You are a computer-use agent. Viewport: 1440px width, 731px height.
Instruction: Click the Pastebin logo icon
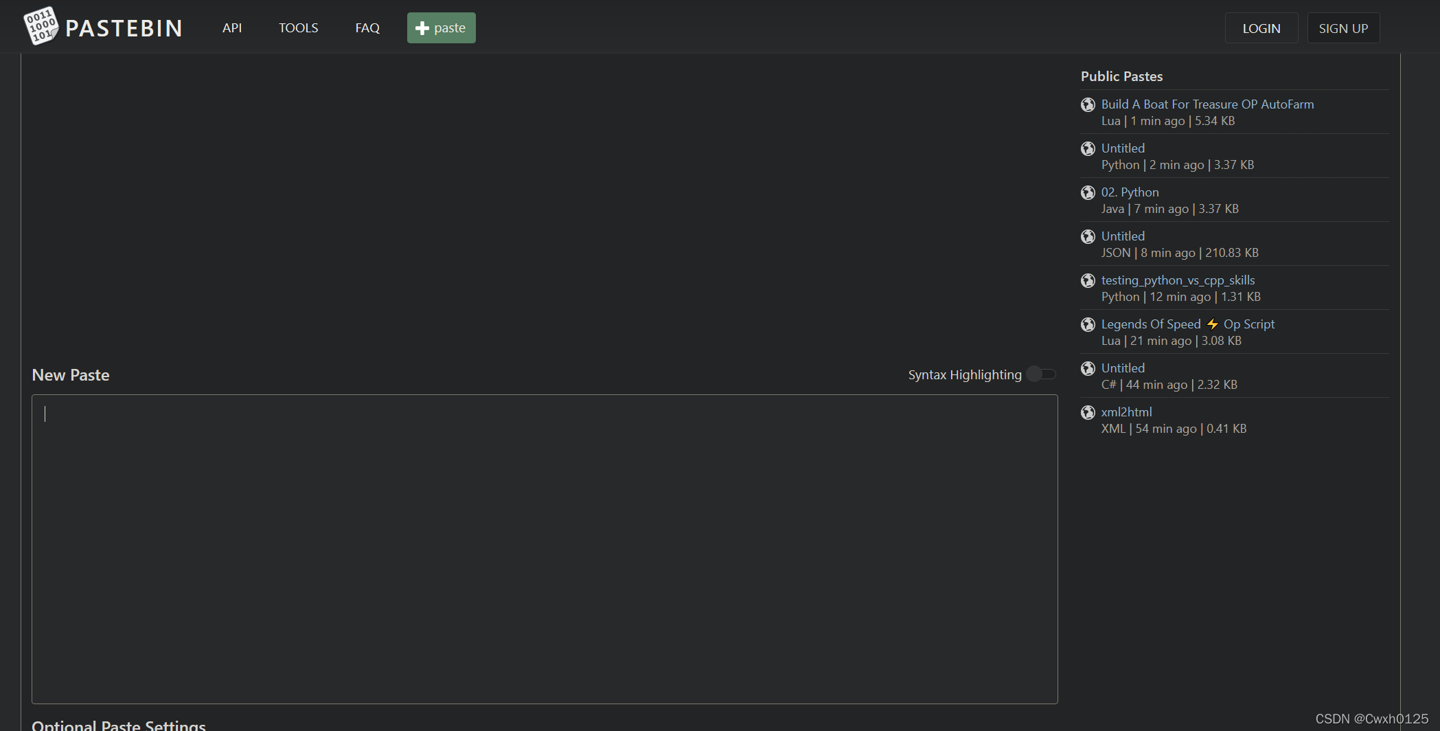click(41, 27)
